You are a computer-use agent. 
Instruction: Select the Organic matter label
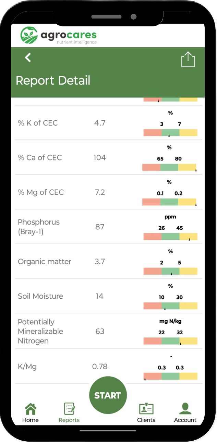point(45,262)
